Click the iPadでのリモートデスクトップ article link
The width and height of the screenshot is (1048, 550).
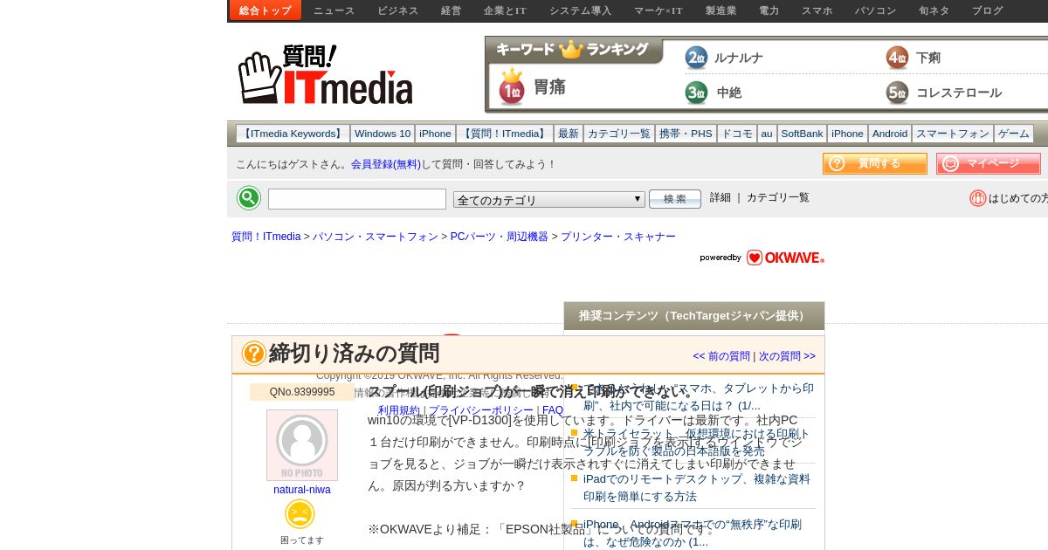pyautogui.click(x=697, y=487)
